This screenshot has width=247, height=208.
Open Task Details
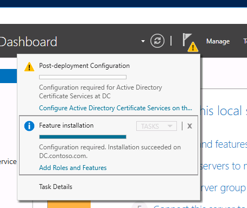pyautogui.click(x=55, y=187)
